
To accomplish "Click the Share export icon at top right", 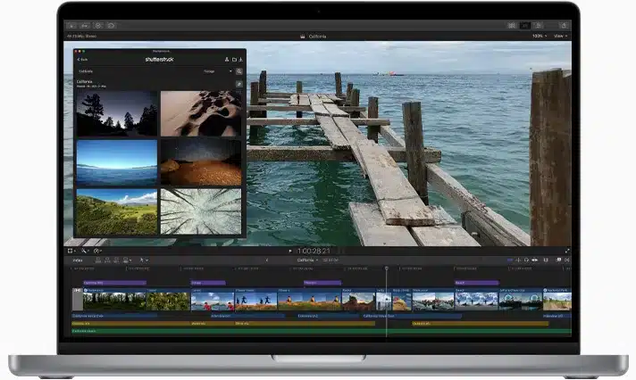I will point(564,26).
